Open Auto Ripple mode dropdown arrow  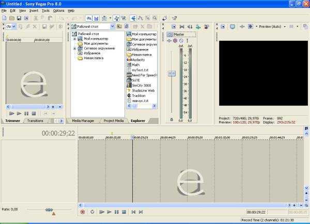(111, 19)
